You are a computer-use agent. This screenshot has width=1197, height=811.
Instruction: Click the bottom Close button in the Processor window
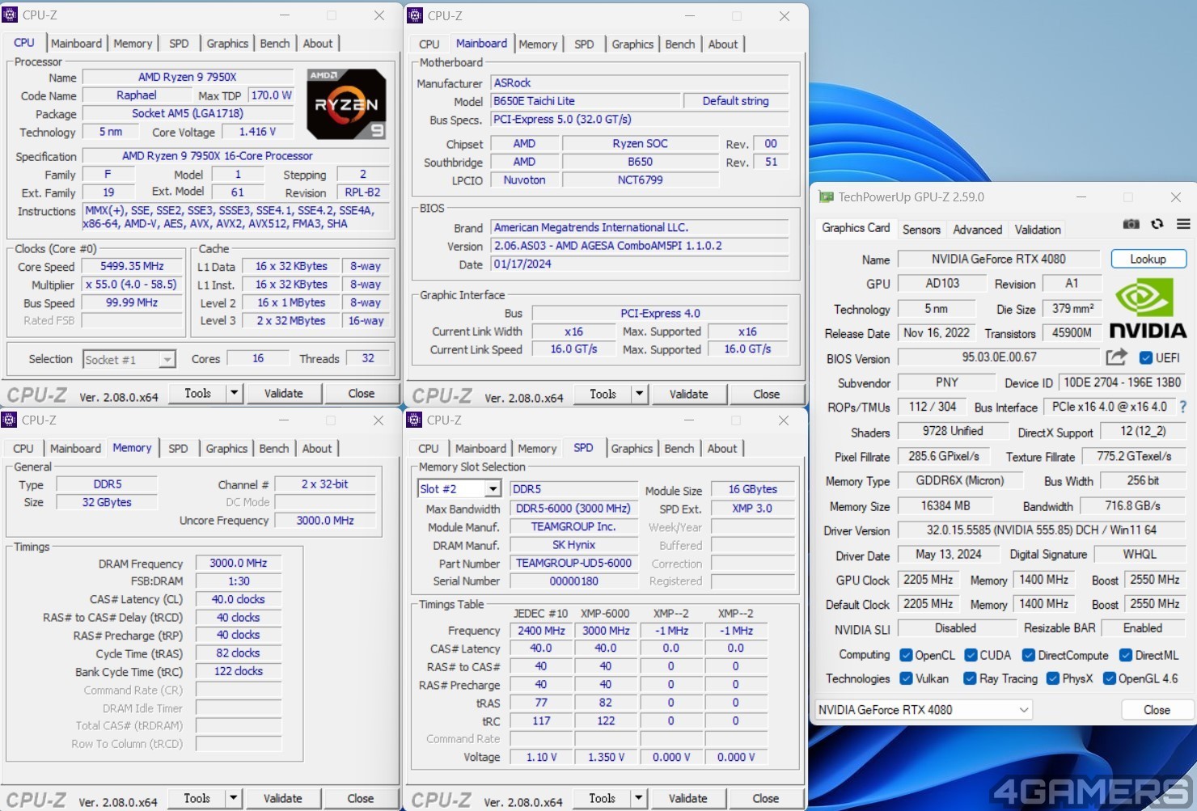point(361,393)
